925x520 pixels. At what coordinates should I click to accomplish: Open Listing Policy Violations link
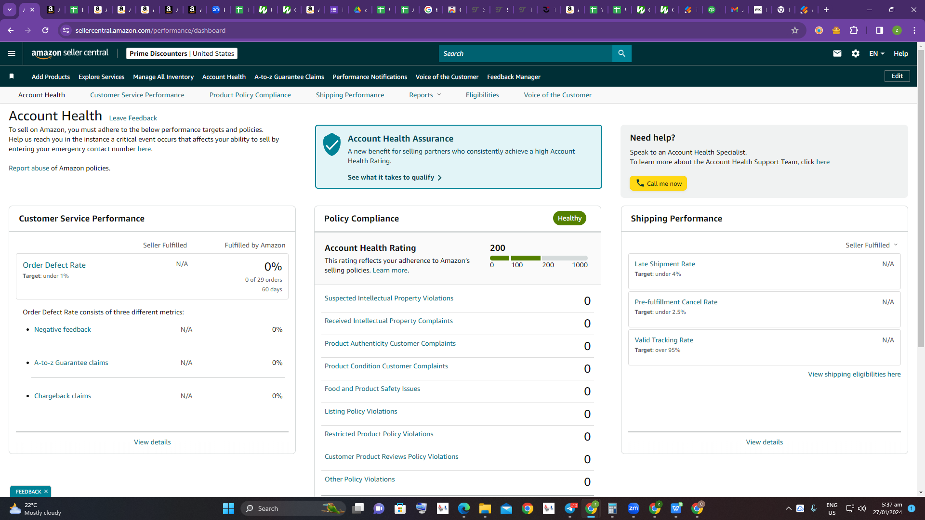pos(361,412)
